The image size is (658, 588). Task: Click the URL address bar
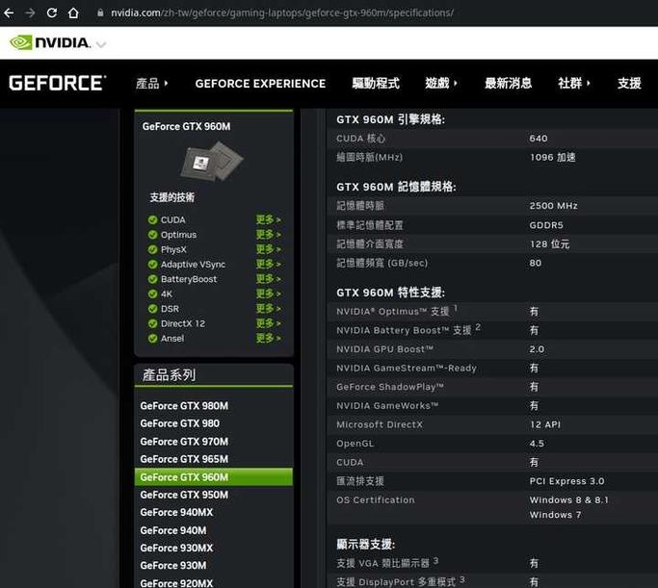pyautogui.click(x=282, y=13)
